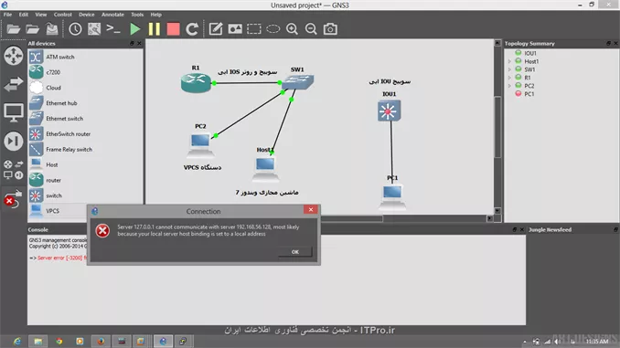Click the Host1 computer node
The image size is (620, 348).
pyautogui.click(x=265, y=168)
